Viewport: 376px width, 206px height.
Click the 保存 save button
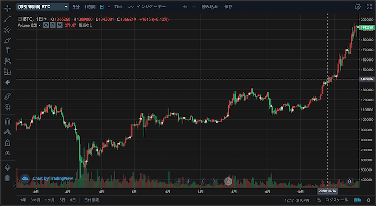point(228,7)
